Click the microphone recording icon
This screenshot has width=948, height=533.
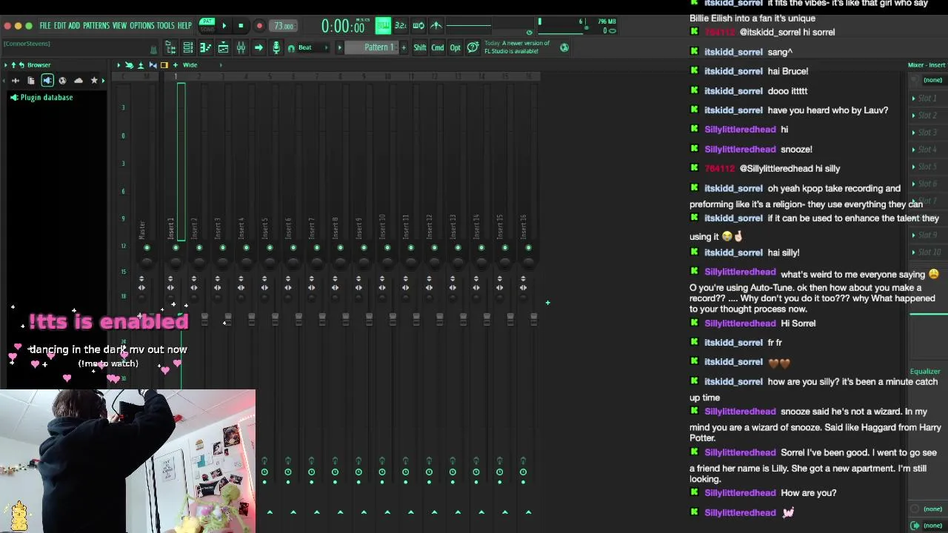276,48
